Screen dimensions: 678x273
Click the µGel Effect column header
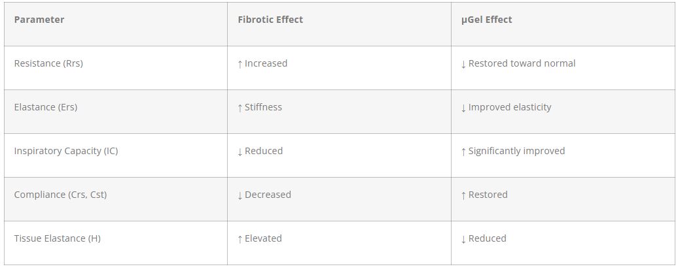(486, 20)
